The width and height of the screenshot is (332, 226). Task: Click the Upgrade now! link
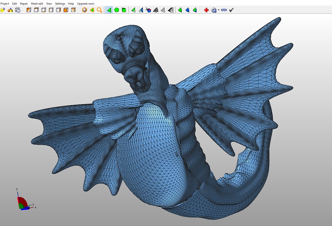(x=85, y=3)
